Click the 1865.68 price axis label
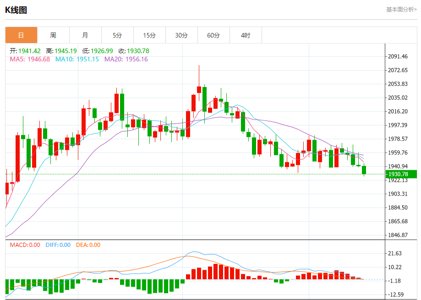Viewport: 421px width, 300px height. point(398,221)
